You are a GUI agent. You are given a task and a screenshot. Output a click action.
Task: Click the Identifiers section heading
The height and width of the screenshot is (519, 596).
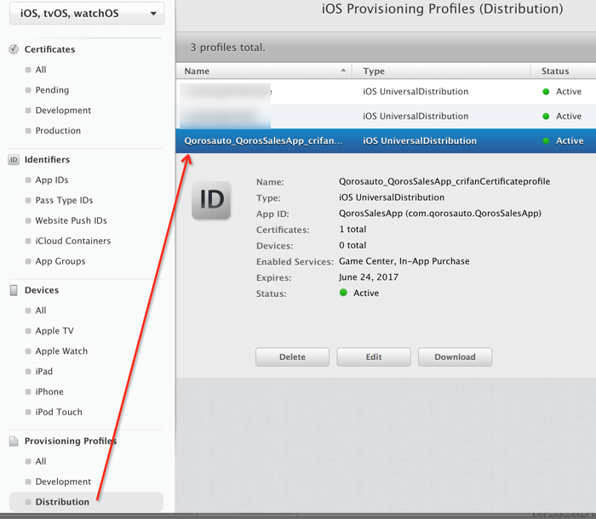click(47, 160)
